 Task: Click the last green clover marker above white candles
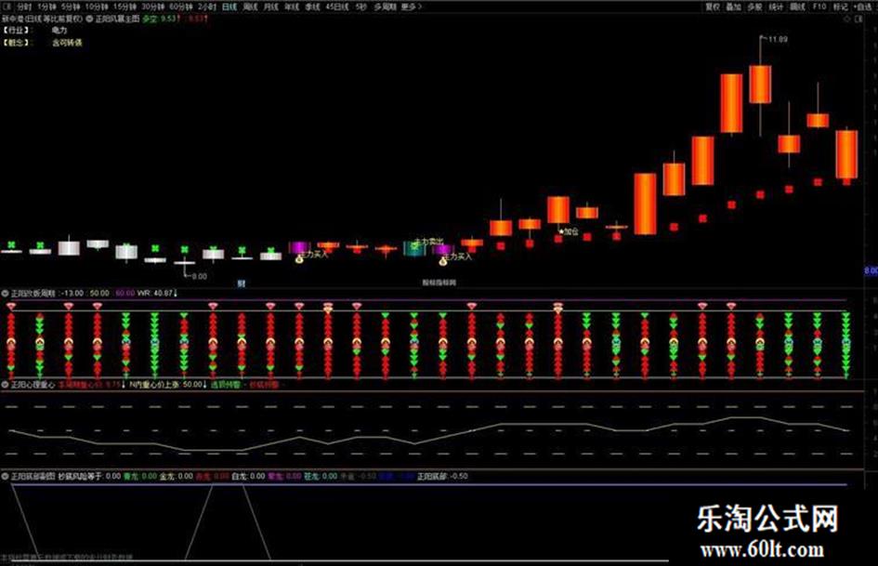click(270, 251)
